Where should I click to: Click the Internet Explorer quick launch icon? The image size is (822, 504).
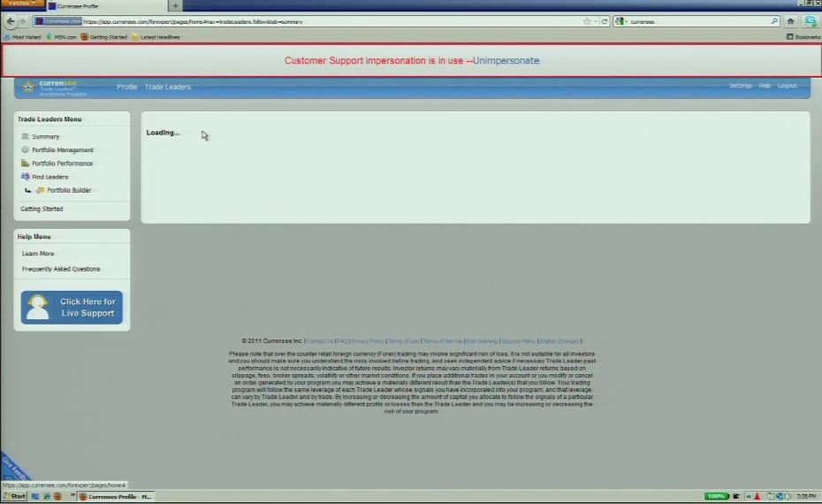47,496
